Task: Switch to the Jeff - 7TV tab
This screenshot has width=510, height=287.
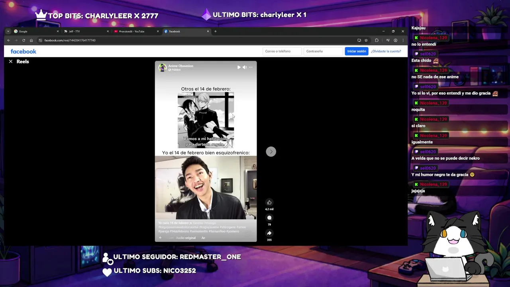Action: pyautogui.click(x=86, y=31)
